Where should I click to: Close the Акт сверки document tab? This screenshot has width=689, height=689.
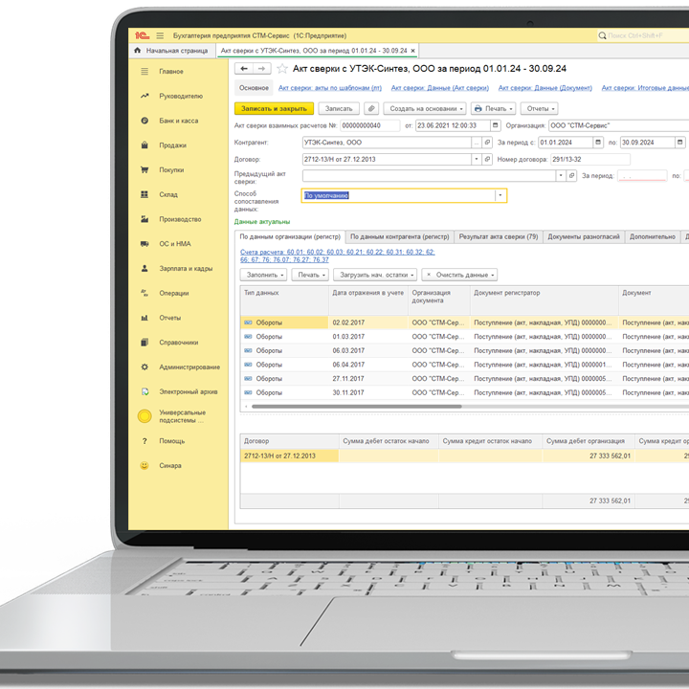coord(413,51)
